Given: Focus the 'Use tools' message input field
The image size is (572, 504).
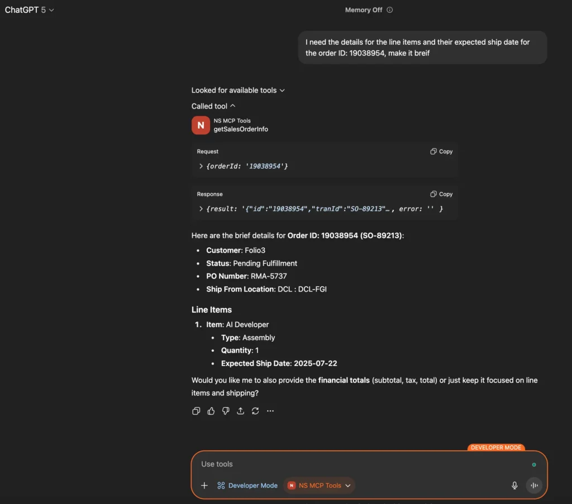Looking at the screenshot, I should 357,464.
